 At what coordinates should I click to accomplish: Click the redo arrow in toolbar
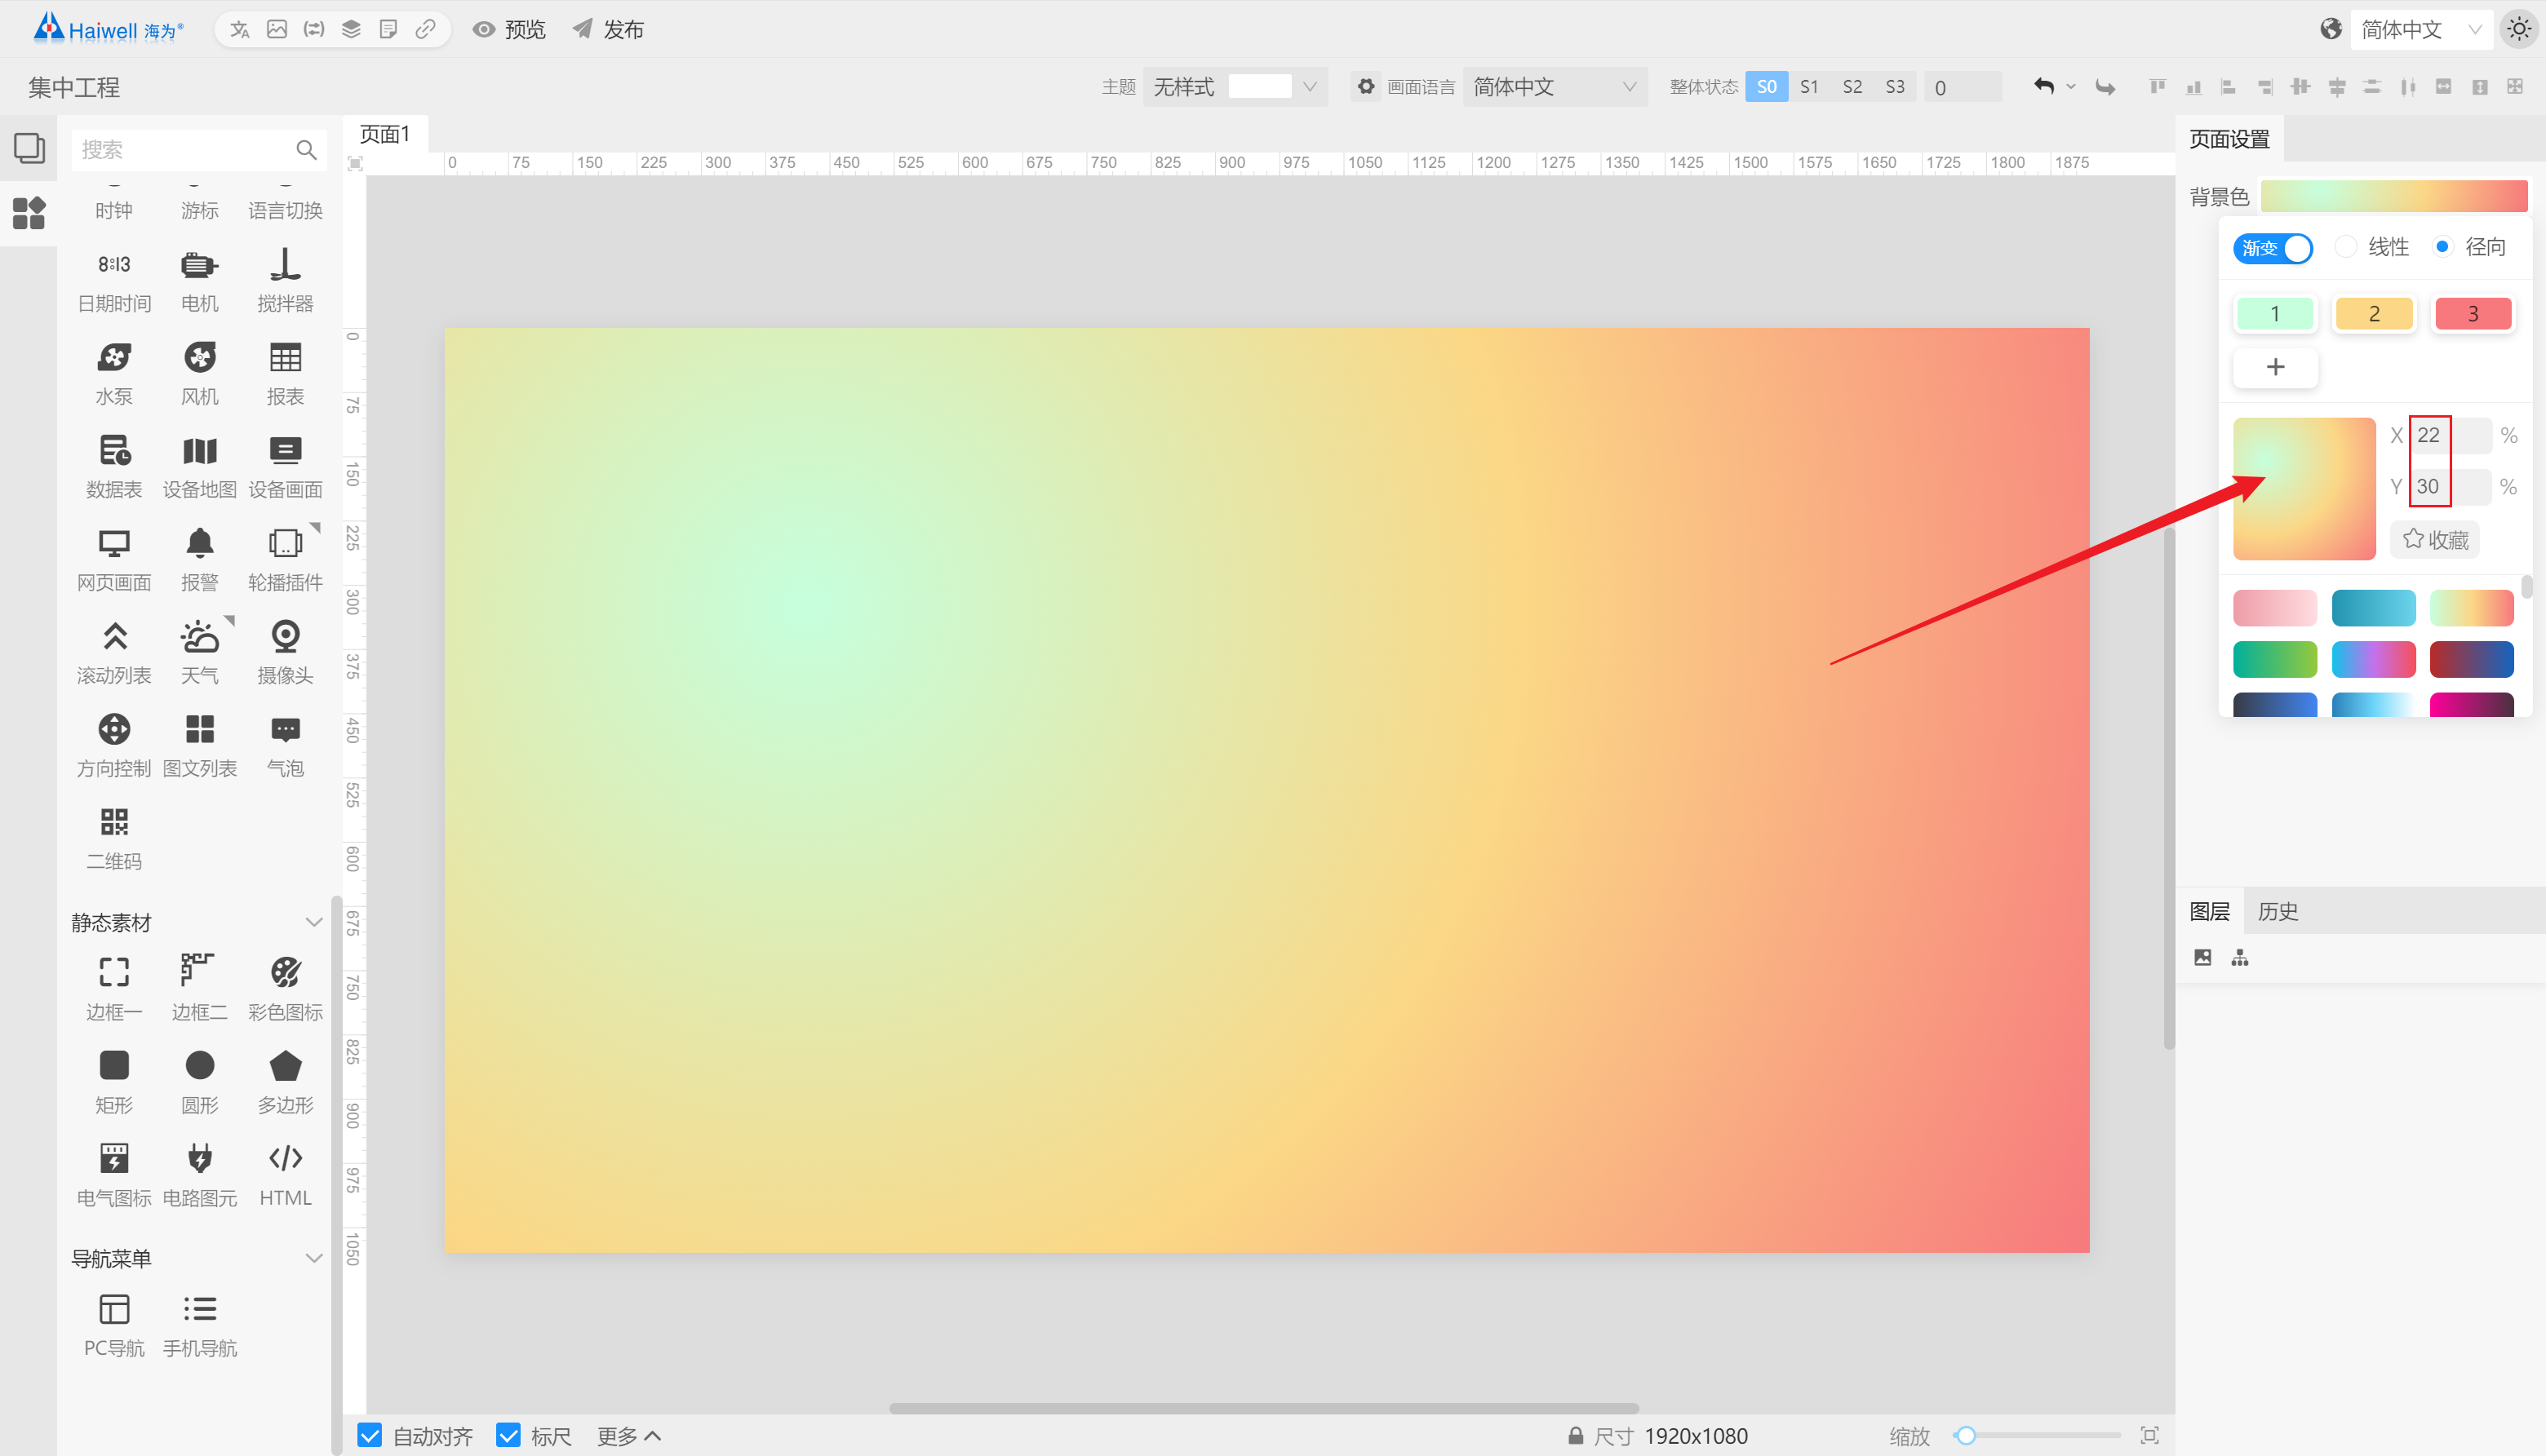(x=2106, y=87)
